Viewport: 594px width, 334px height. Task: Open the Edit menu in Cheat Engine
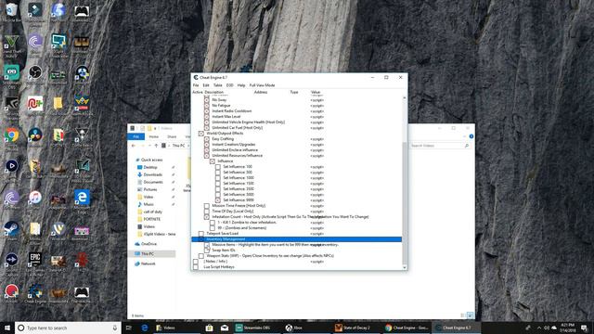206,85
